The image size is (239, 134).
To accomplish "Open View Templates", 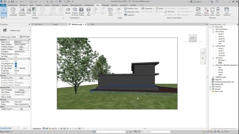I will pos(13,12).
